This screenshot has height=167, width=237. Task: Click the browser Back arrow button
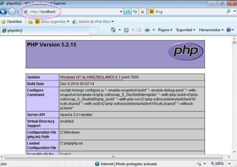pyautogui.click(x=4, y=12)
